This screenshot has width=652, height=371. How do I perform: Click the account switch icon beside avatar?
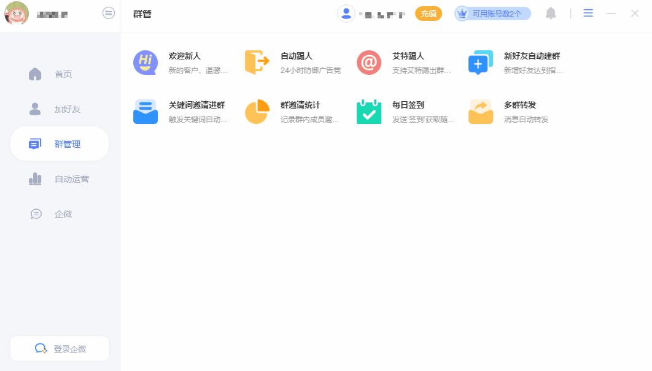(x=109, y=13)
